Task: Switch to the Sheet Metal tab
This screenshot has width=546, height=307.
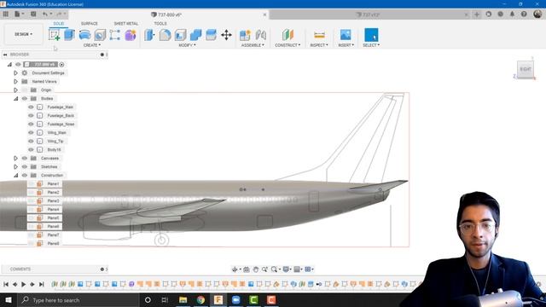Action: coord(126,23)
